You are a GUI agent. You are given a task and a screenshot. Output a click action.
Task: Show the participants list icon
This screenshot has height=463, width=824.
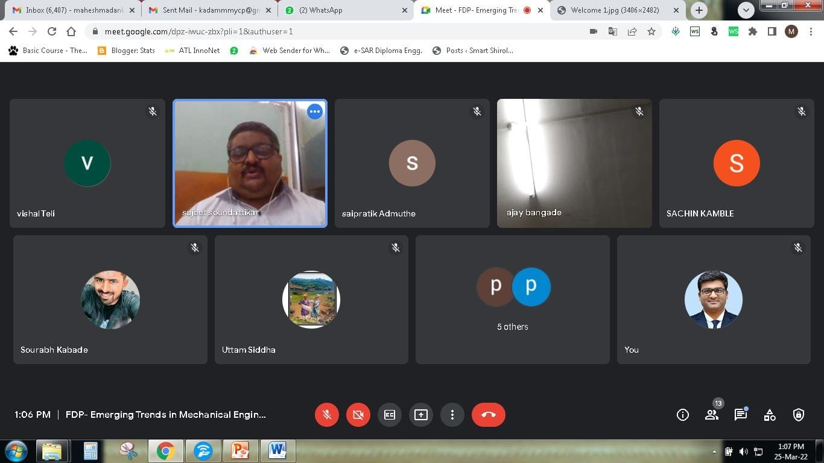(712, 415)
